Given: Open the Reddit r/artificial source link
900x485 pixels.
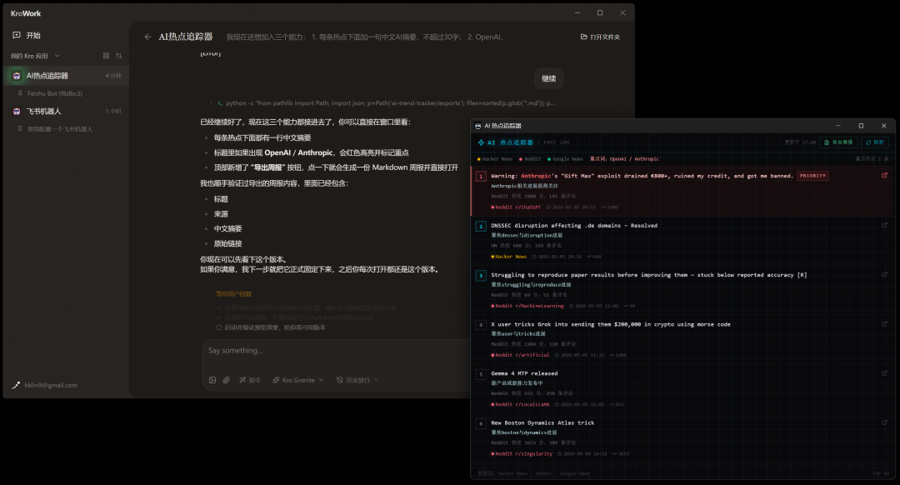Looking at the screenshot, I should (520, 355).
